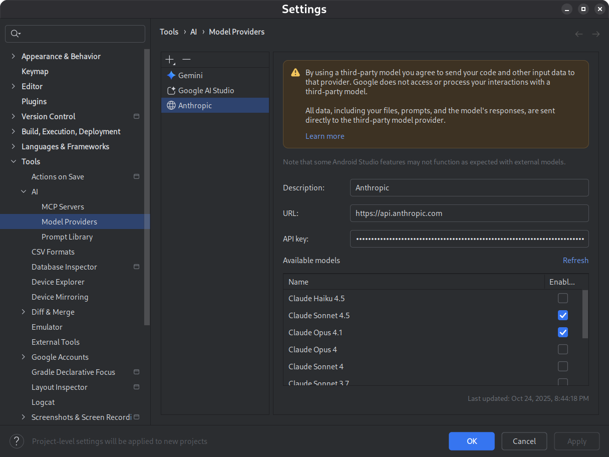Enable the Claude Haiku 4.5 model
Viewport: 609px width, 457px height.
[x=562, y=298]
